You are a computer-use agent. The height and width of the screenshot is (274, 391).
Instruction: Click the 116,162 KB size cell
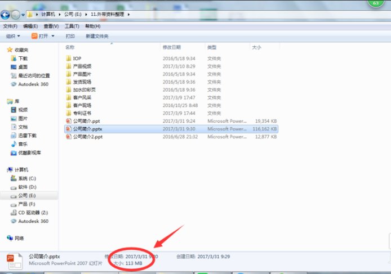(x=265, y=129)
